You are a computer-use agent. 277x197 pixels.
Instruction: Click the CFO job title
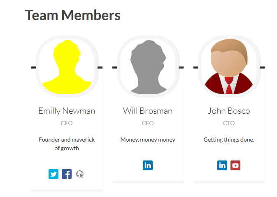[x=148, y=123]
